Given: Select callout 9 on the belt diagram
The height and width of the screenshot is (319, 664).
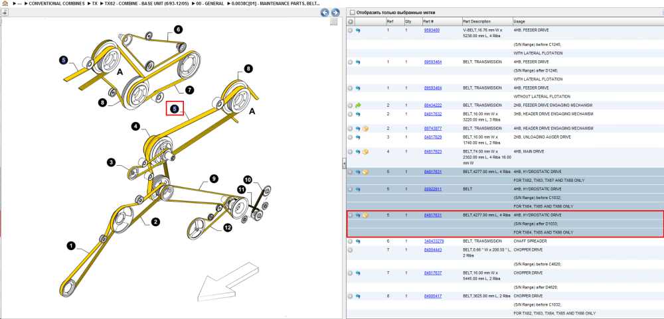Looking at the screenshot, I should (x=214, y=179).
